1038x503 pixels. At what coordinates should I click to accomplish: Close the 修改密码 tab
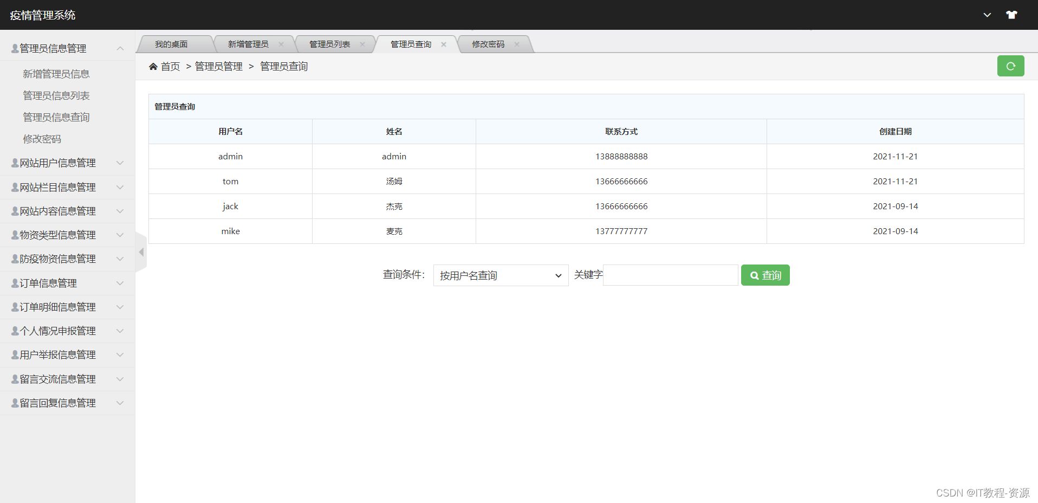pyautogui.click(x=517, y=44)
